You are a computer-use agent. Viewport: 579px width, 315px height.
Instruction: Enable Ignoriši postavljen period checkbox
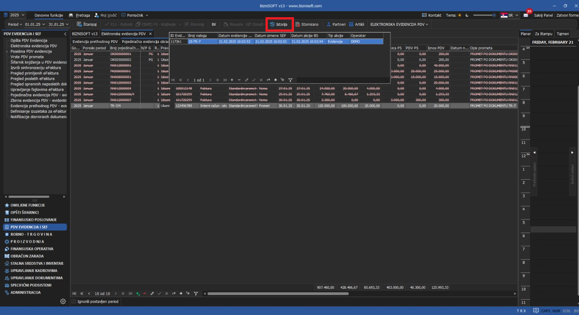point(74,301)
